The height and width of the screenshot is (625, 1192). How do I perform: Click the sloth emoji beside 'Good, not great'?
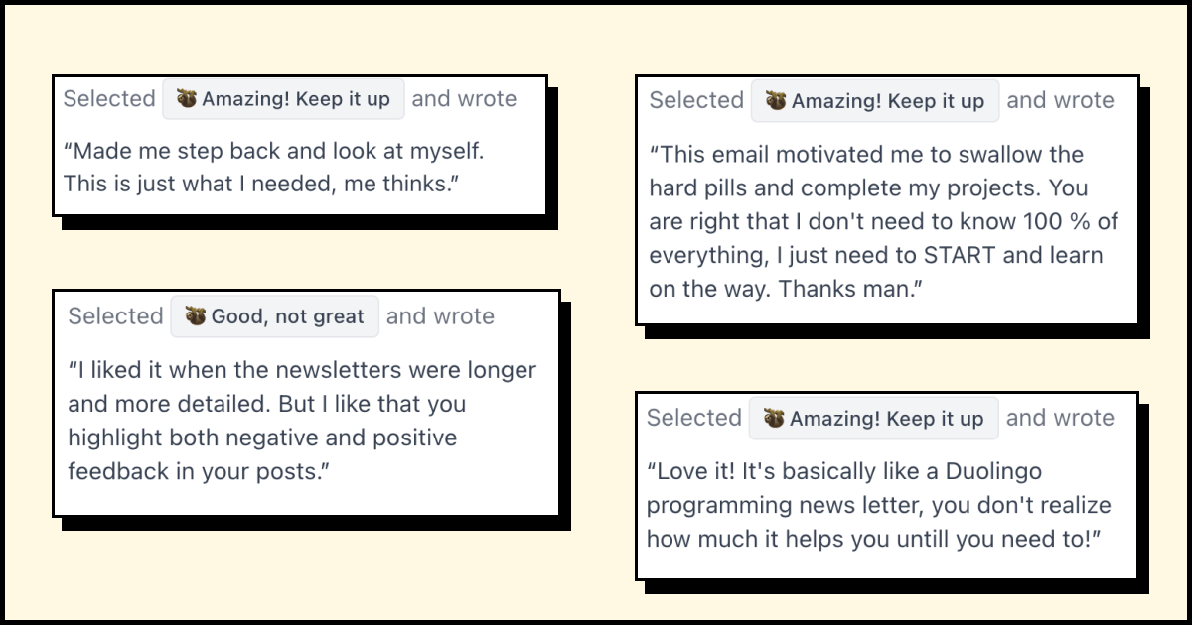pyautogui.click(x=195, y=316)
